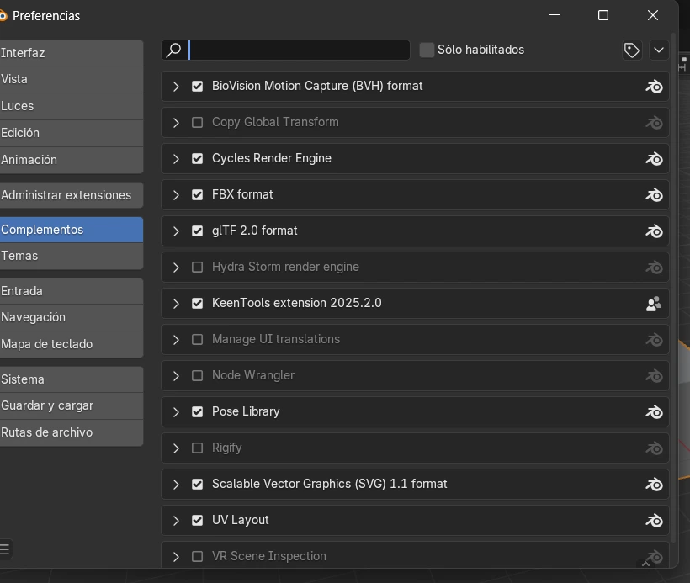This screenshot has width=690, height=583.
Task: Click the magnifier search icon
Action: [174, 50]
